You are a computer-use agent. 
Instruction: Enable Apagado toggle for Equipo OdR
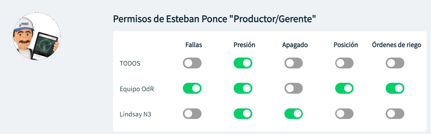pyautogui.click(x=293, y=88)
